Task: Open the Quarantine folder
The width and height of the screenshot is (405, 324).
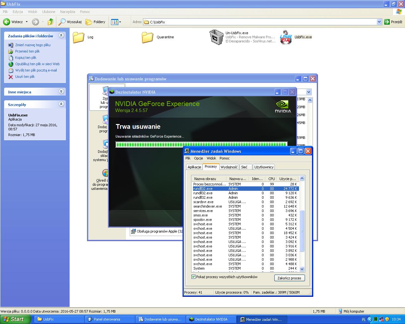Action: [147, 37]
